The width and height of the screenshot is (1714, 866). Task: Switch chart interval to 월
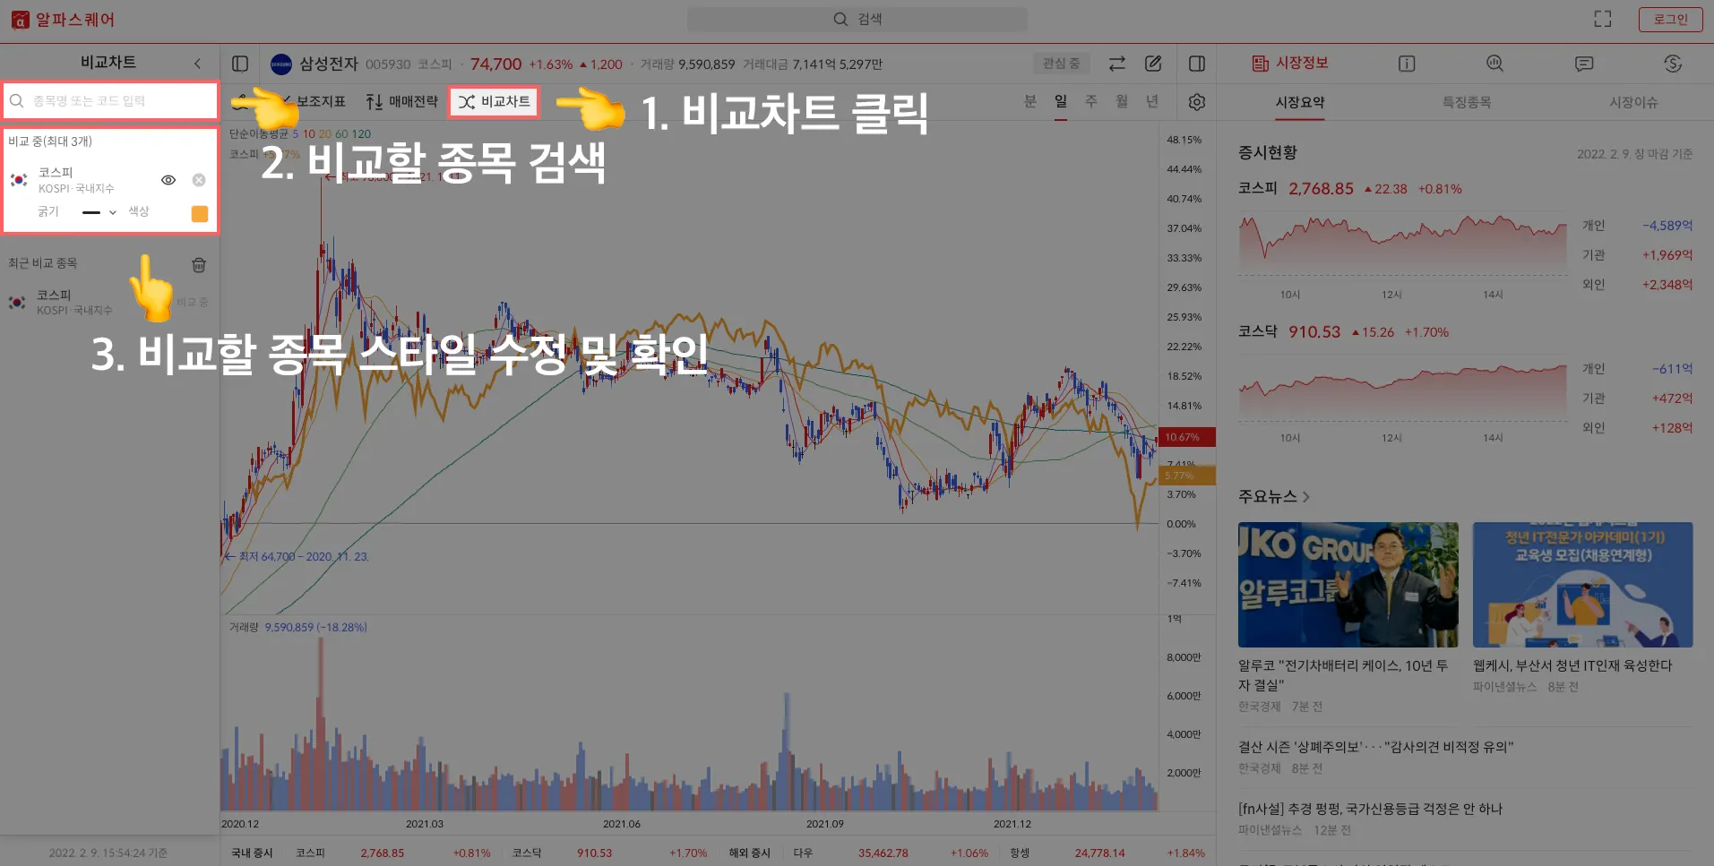(1122, 101)
